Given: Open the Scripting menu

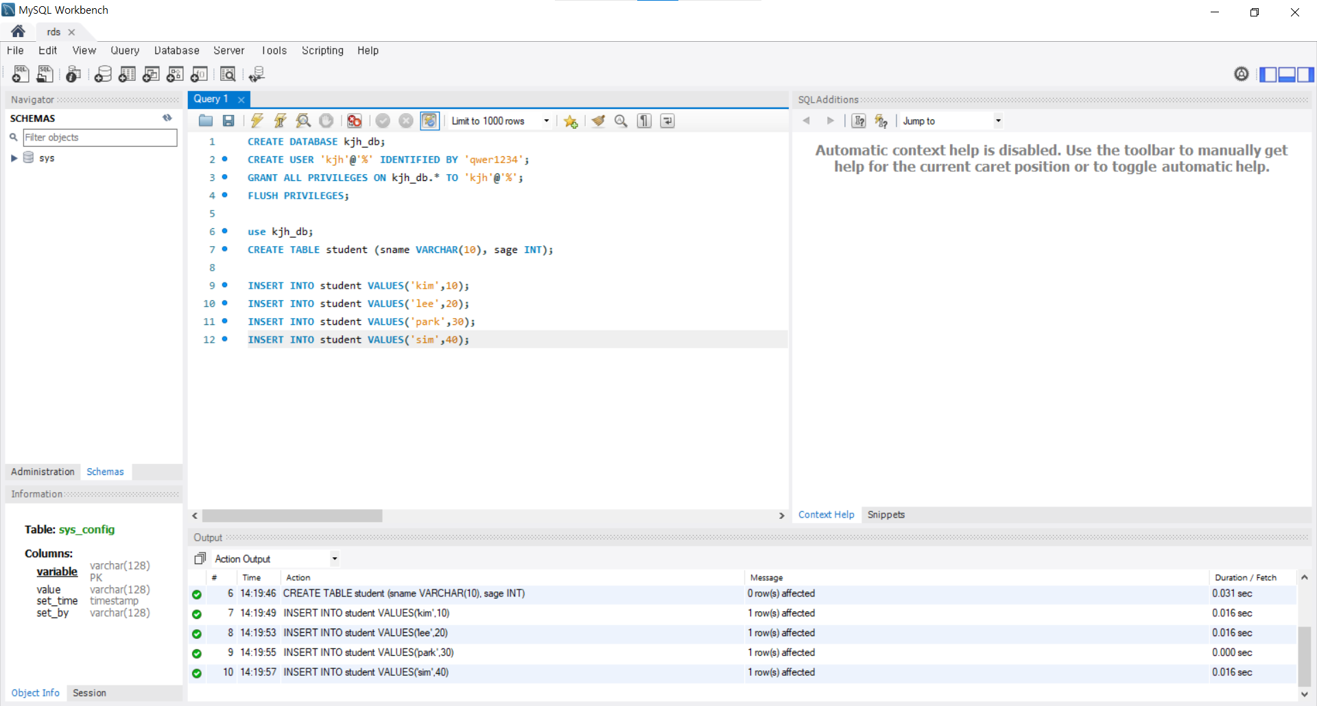Looking at the screenshot, I should 322,50.
